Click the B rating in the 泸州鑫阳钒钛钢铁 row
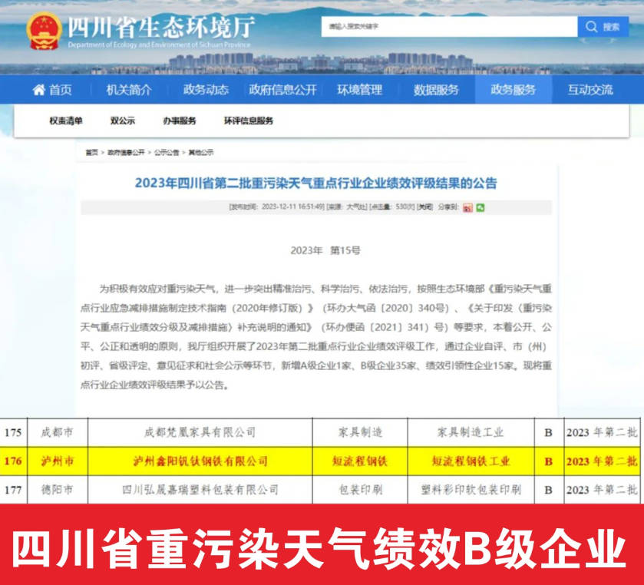 point(549,461)
